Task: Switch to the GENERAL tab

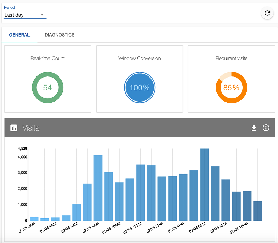Action: click(x=19, y=35)
